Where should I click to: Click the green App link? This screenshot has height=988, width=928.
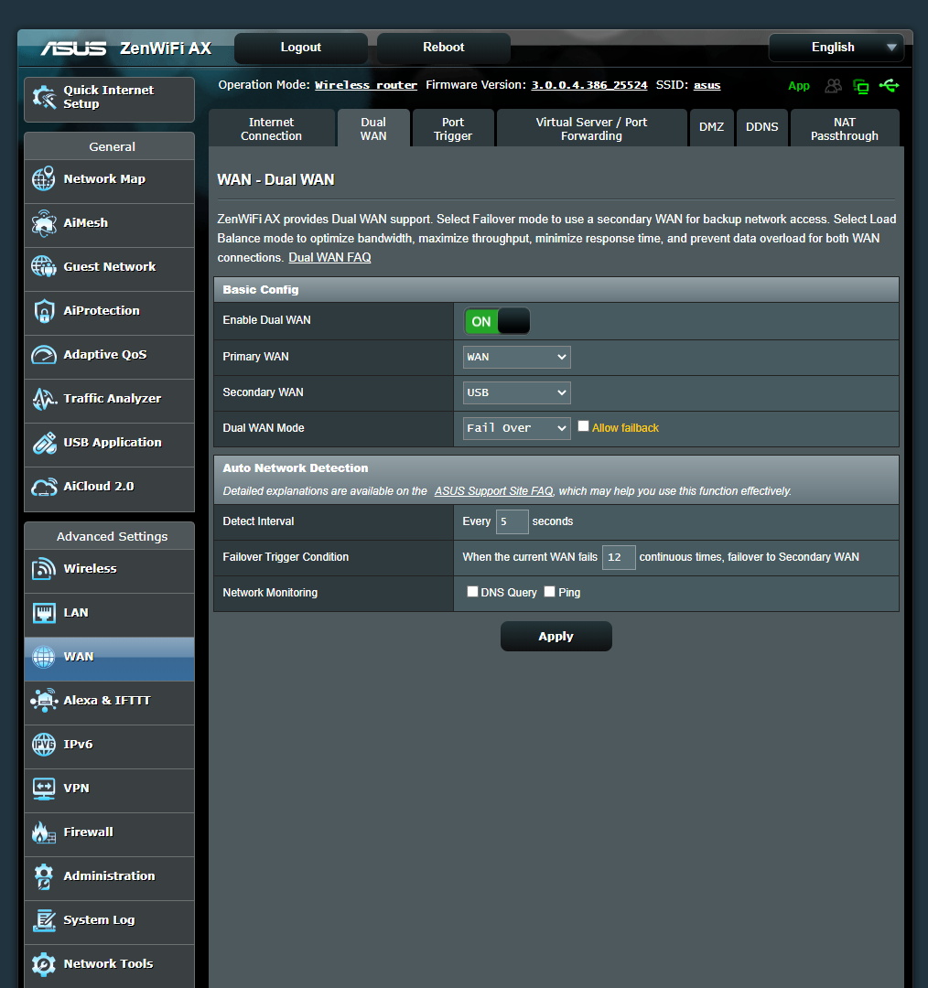tap(798, 86)
